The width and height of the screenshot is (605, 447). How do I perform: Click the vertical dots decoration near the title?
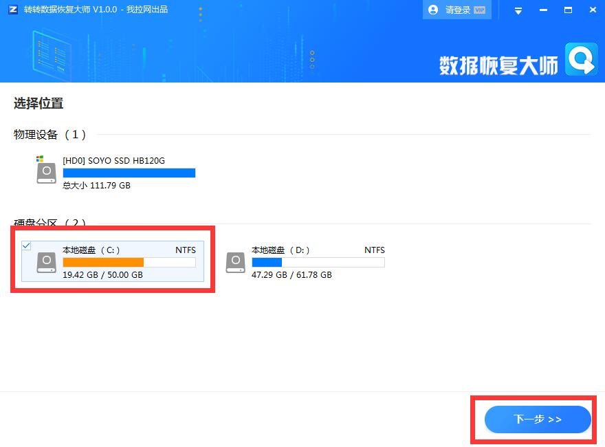point(200,14)
